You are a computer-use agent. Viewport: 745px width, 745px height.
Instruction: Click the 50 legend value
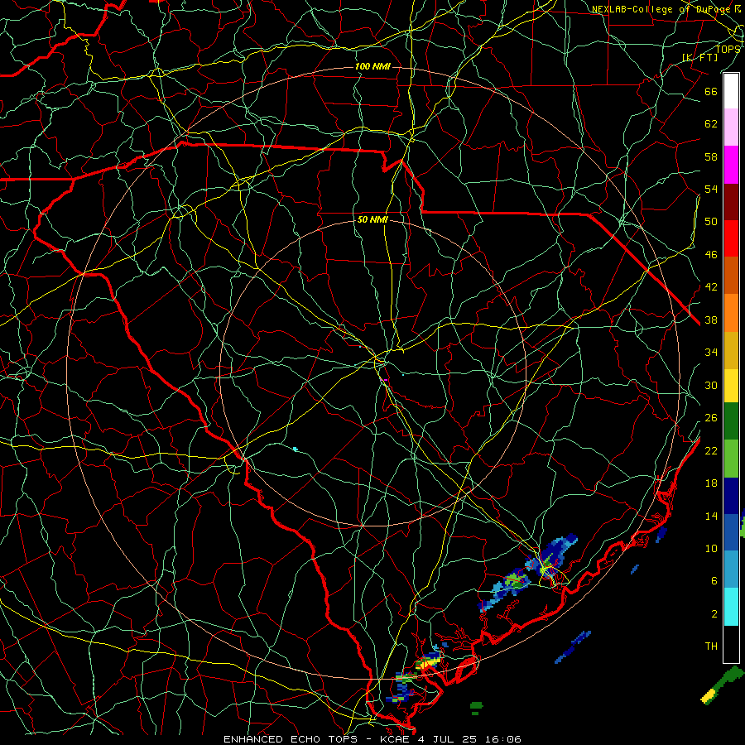tap(711, 221)
